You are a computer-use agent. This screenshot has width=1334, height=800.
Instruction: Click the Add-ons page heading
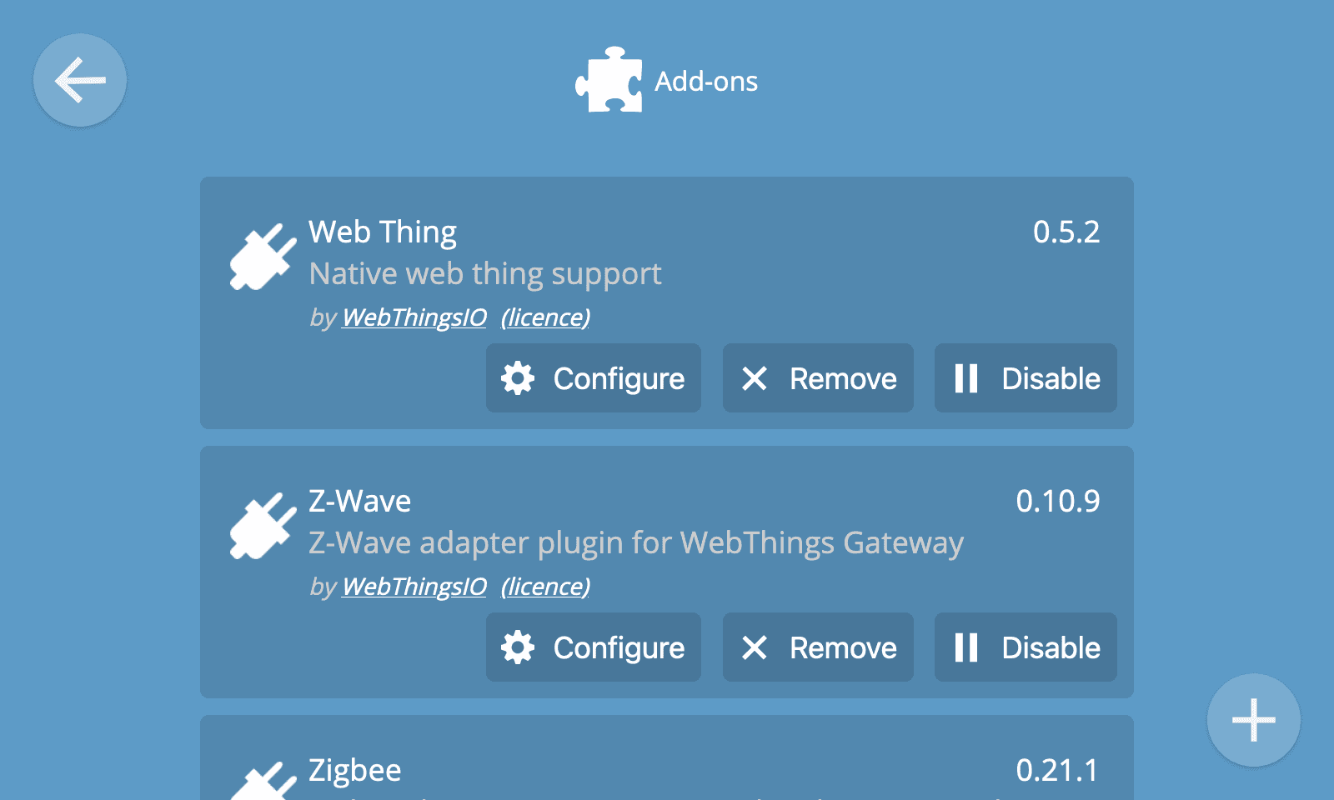[705, 81]
